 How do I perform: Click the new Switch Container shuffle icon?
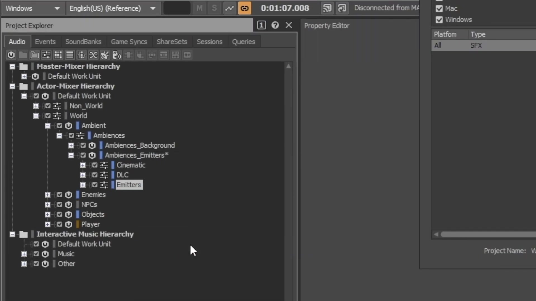point(93,55)
